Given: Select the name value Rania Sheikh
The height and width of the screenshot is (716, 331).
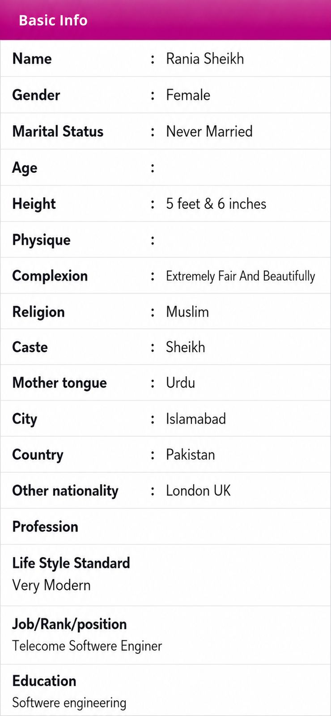Looking at the screenshot, I should (x=205, y=59).
